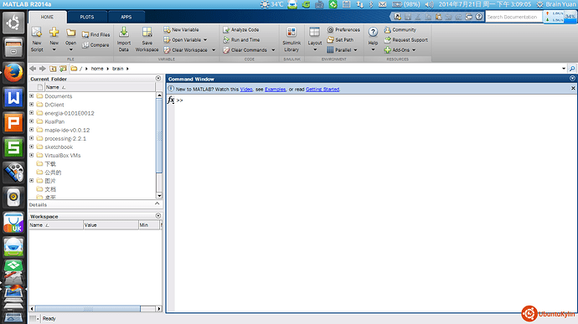This screenshot has height=324, width=578.
Task: Close the New to MATLAB banner
Action: pos(573,89)
